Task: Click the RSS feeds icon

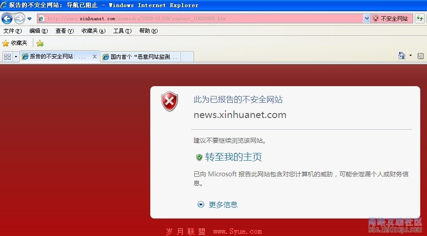Action: (420, 56)
